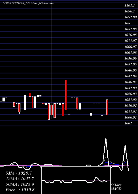Click the MACD inset chart panel
The height and width of the screenshot is (194, 138).
76,180
